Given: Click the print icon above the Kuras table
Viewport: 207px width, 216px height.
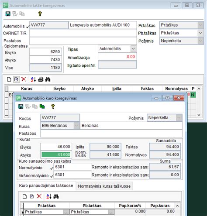Looking at the screenshot, I should pyautogui.click(x=41, y=79).
